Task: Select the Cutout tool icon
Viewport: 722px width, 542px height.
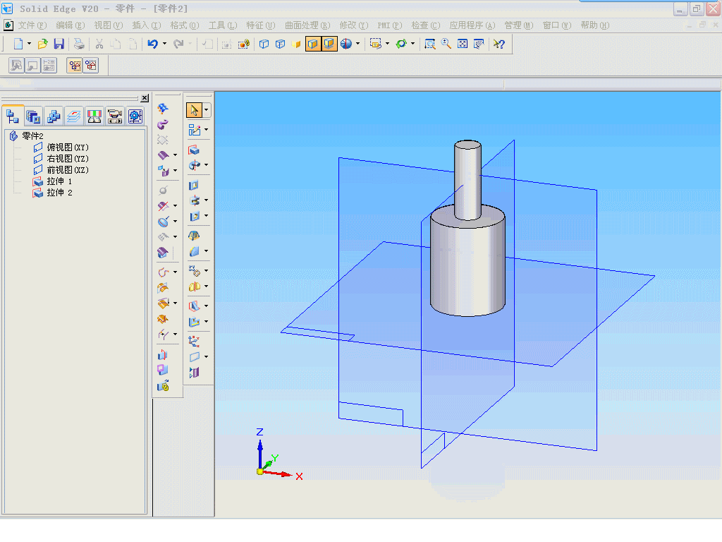Action: pos(194,186)
